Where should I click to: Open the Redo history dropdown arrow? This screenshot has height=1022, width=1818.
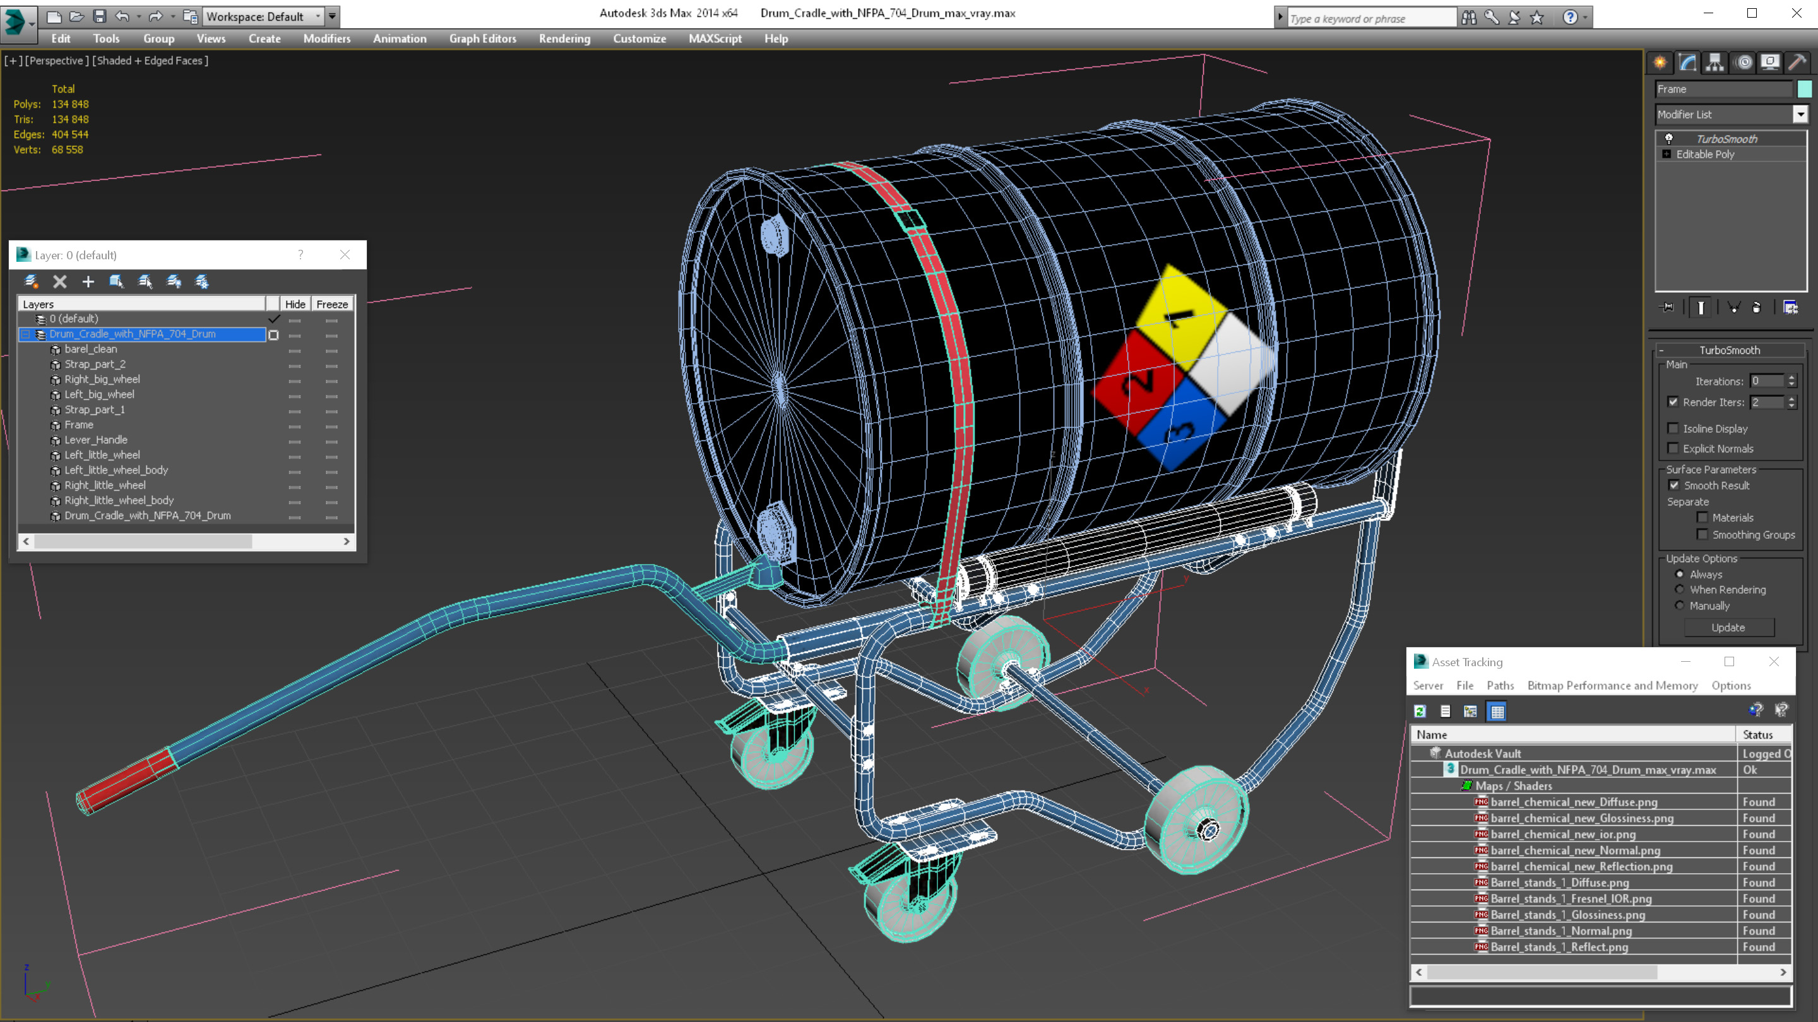[172, 16]
